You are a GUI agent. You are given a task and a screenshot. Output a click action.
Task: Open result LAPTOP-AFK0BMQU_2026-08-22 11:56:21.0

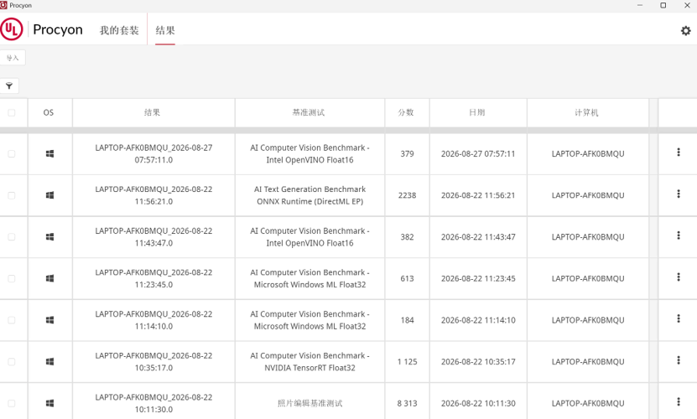click(x=153, y=195)
